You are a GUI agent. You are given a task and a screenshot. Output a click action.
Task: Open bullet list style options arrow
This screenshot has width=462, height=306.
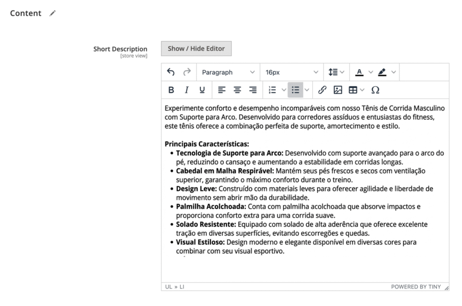(x=307, y=90)
